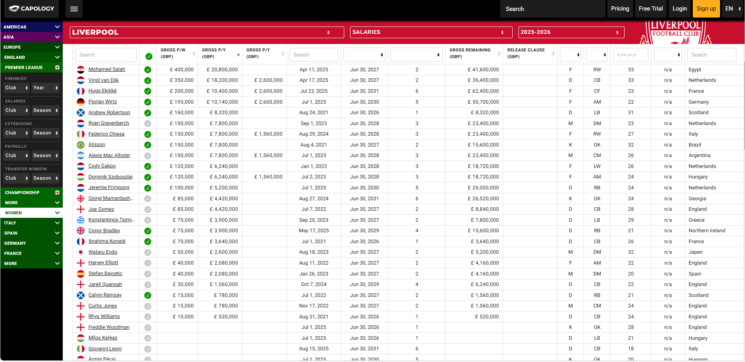
Task: Sort by Release Clause column arrows
Action: (x=553, y=53)
